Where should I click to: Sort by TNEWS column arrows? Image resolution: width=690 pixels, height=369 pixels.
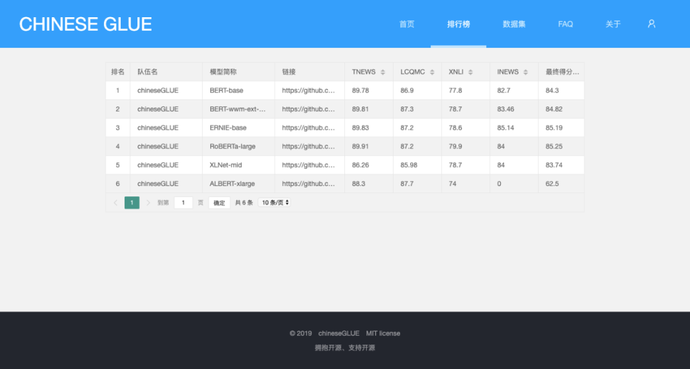click(x=383, y=72)
